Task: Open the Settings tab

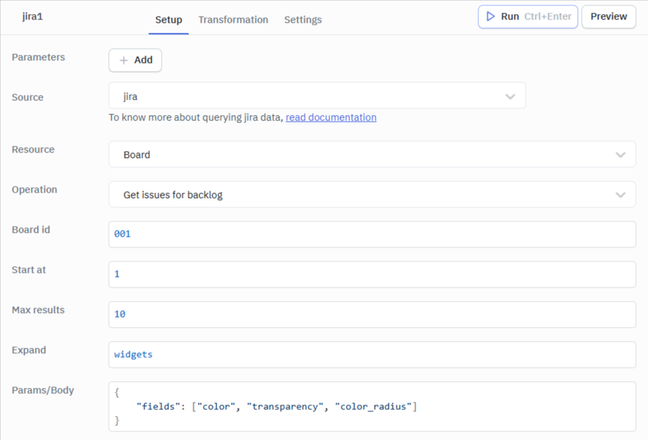Action: [x=303, y=20]
